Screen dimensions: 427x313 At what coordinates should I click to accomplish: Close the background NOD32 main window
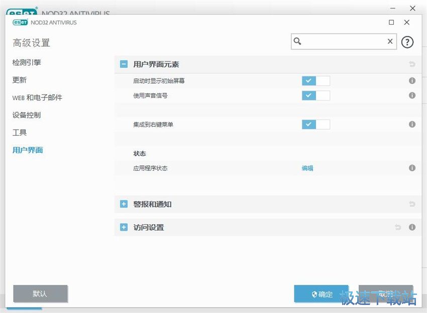pos(412,9)
